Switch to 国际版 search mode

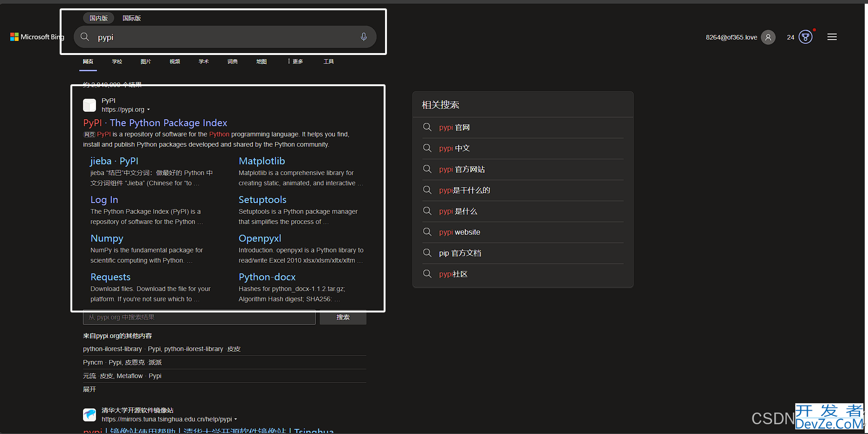click(x=131, y=18)
